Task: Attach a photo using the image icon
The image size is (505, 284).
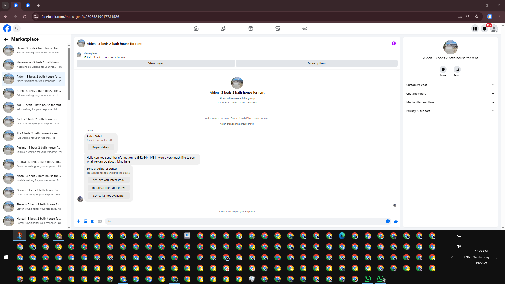Action: point(85,221)
